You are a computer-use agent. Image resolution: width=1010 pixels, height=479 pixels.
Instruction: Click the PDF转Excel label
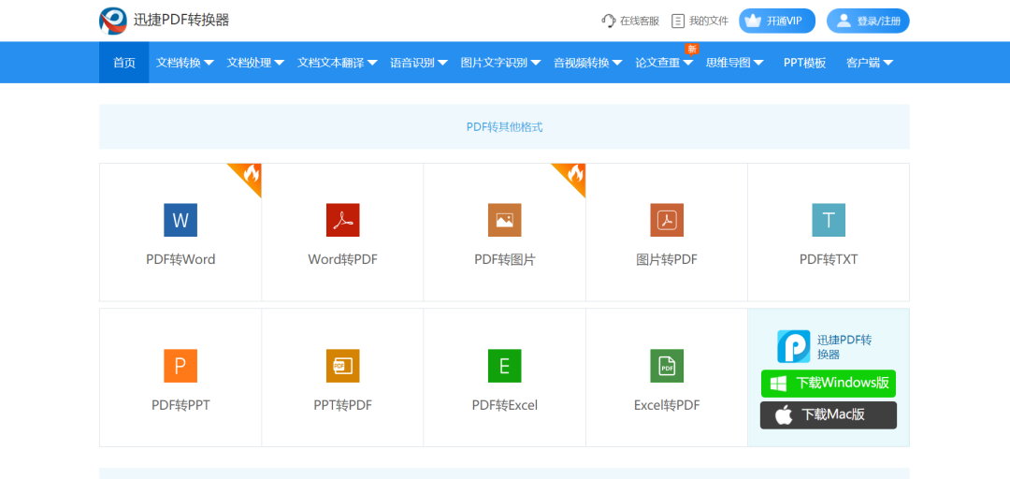pyautogui.click(x=504, y=405)
